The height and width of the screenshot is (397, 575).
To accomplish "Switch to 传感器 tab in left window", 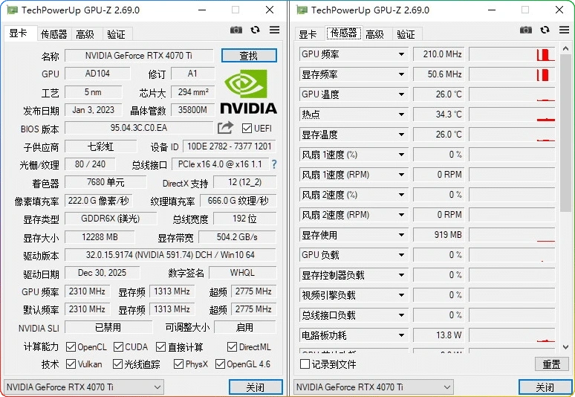I will click(54, 34).
